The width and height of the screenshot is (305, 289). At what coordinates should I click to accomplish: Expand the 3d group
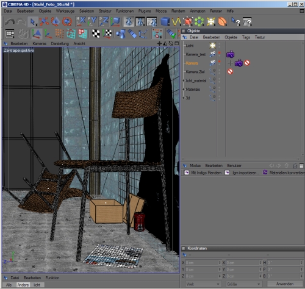coord(184,98)
